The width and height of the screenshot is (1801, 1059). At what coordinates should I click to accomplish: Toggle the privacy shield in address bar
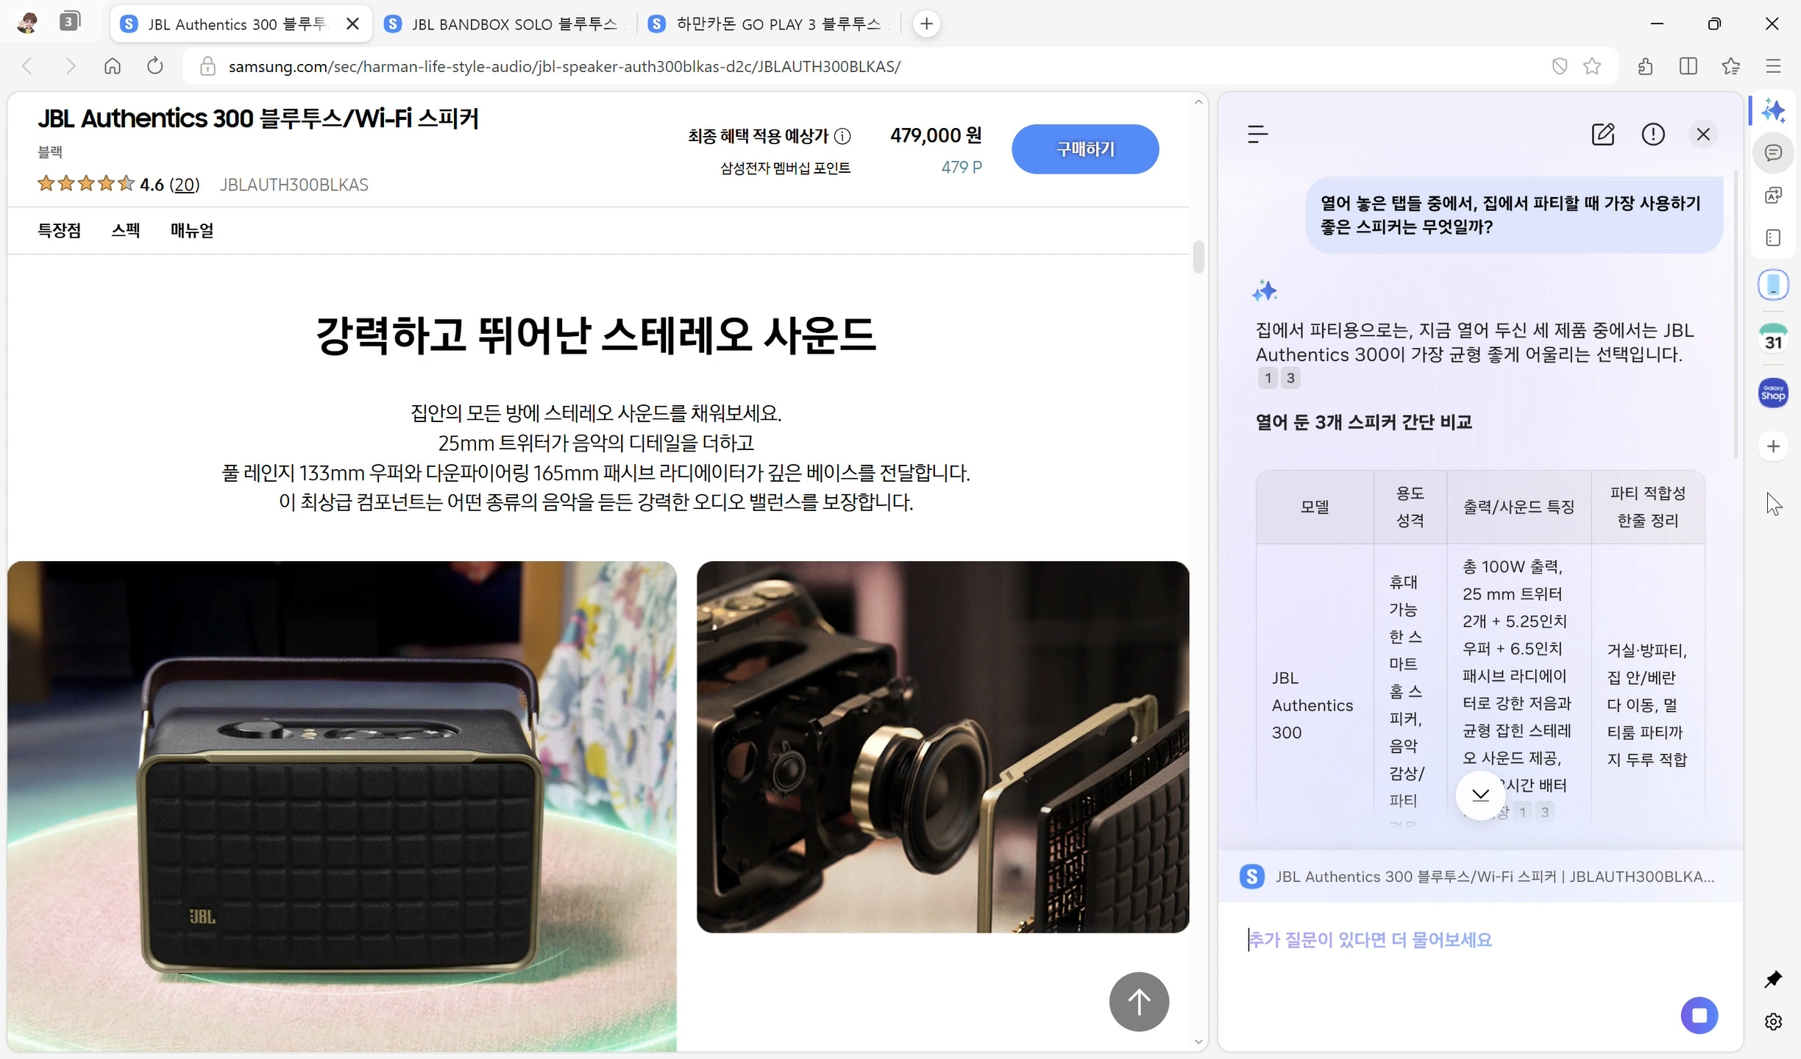pos(1559,66)
